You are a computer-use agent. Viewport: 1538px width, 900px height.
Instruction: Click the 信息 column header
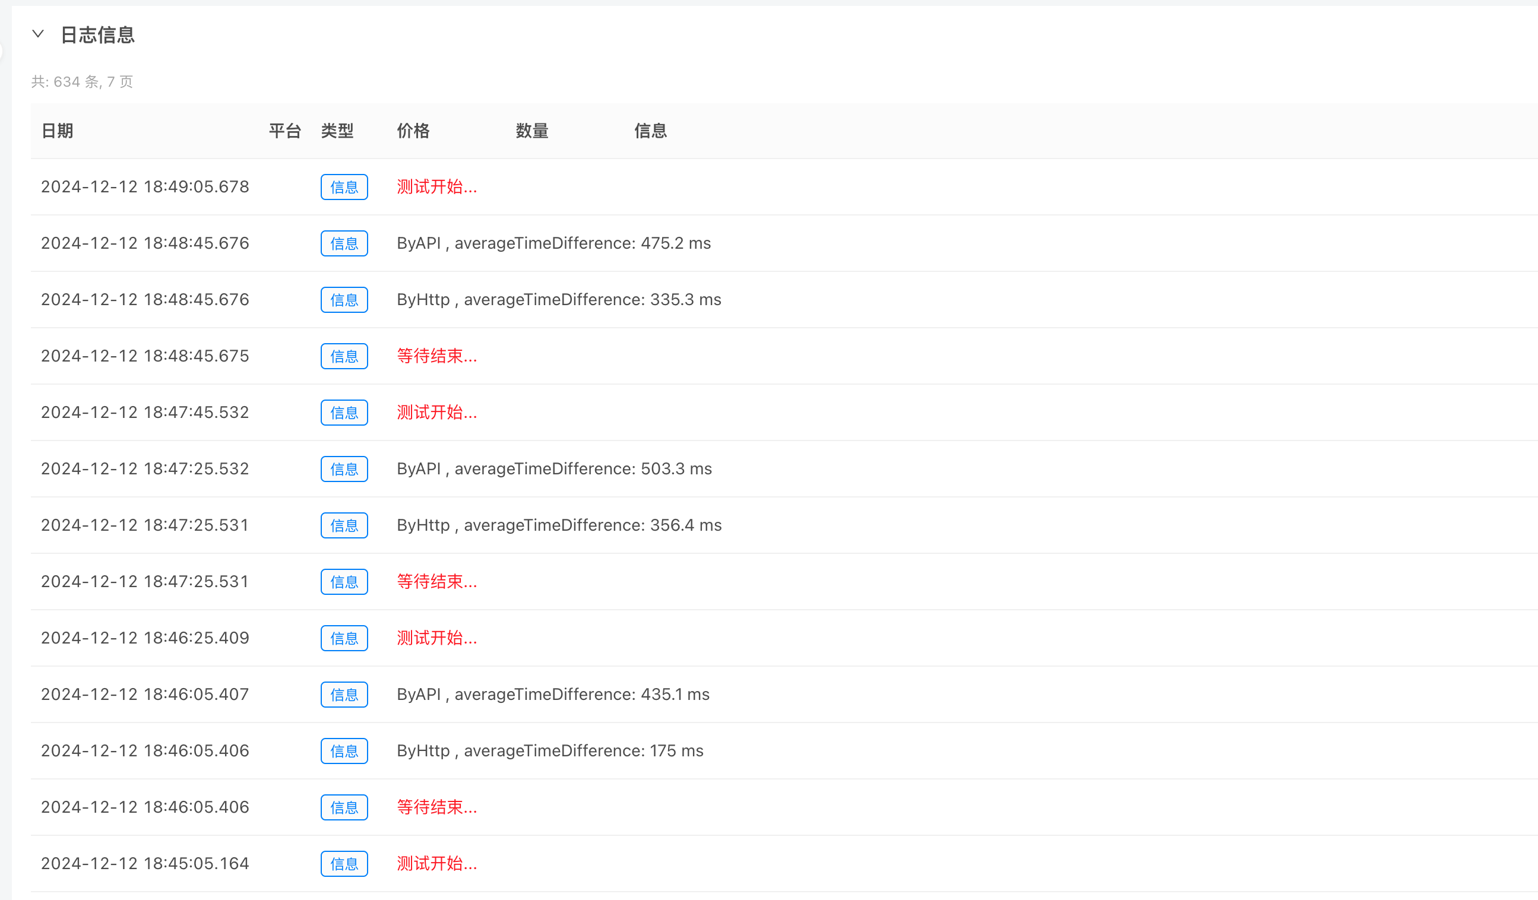pos(650,131)
